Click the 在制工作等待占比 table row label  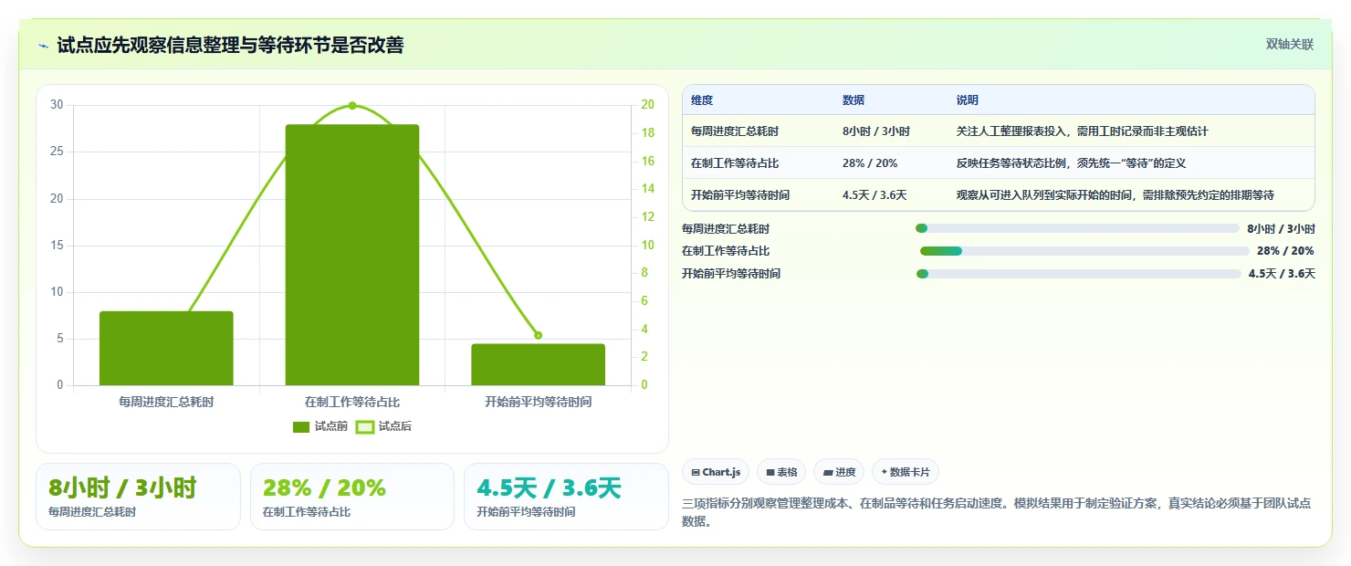pos(735,163)
